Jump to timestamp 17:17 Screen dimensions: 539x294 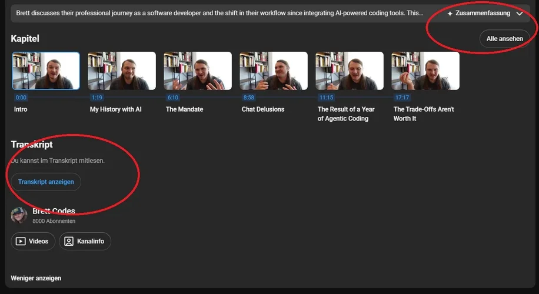tap(402, 98)
